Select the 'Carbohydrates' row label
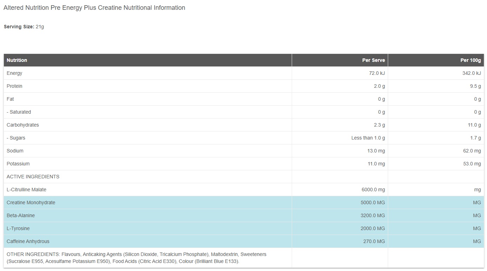The image size is (487, 271). click(23, 125)
